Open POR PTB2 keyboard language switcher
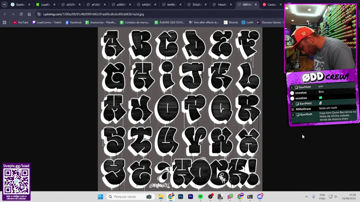 (322, 197)
